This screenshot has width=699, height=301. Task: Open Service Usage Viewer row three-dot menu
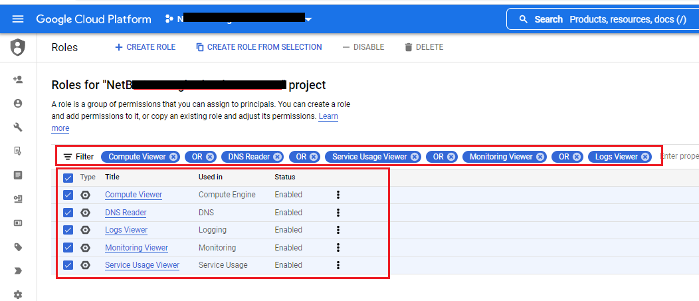[x=338, y=265]
